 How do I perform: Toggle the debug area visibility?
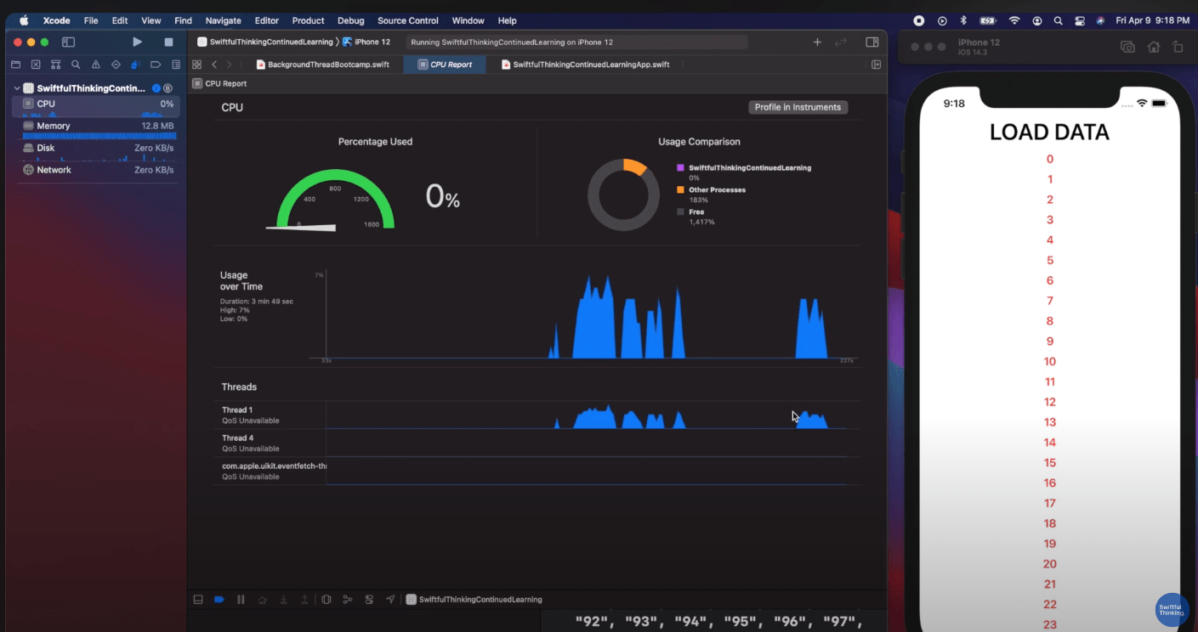click(x=198, y=599)
